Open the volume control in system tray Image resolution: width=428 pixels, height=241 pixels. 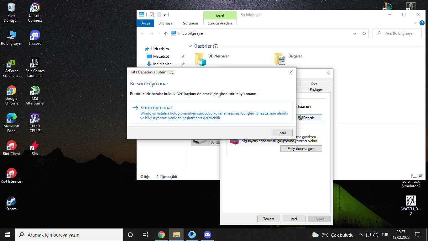(375, 235)
